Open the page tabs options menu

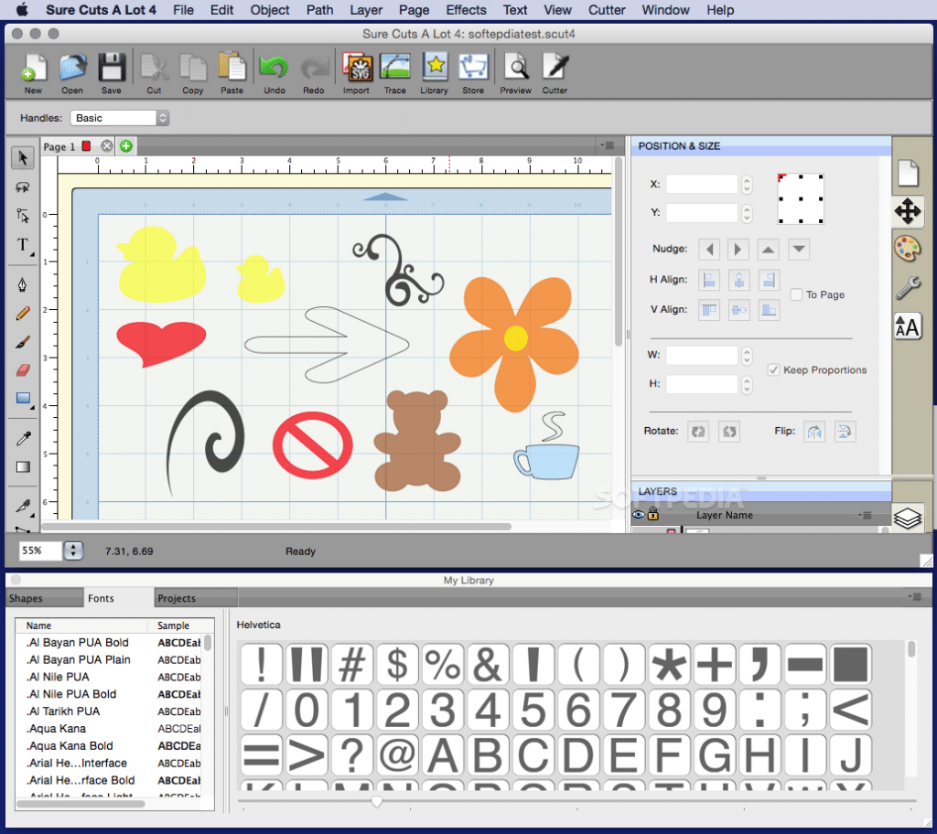608,145
